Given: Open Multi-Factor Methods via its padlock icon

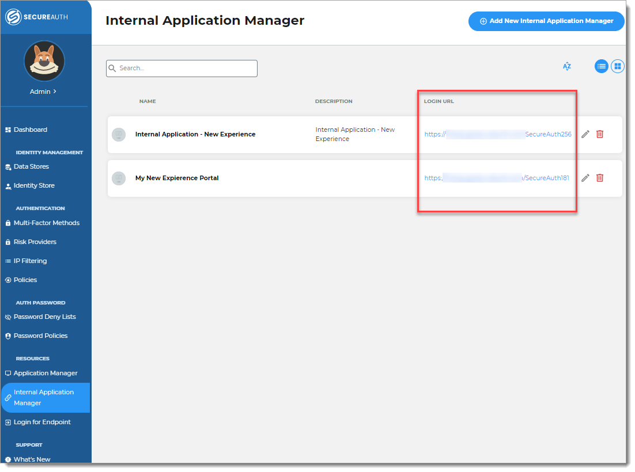Looking at the screenshot, I should pos(7,223).
